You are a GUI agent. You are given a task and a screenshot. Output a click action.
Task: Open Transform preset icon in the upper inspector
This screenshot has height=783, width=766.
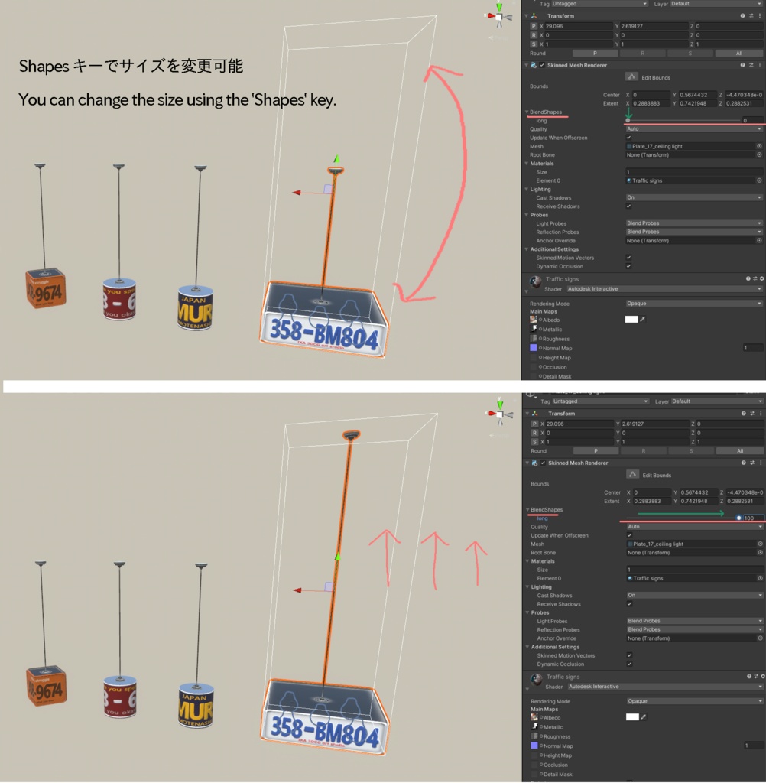(x=751, y=16)
